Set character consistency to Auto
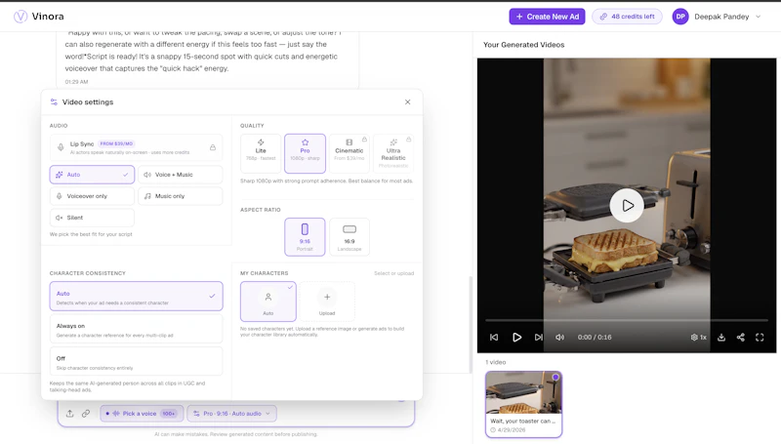781x444 pixels. [x=136, y=297]
